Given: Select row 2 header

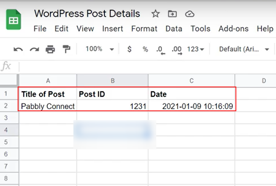Looking at the screenshot, I should [9, 106].
